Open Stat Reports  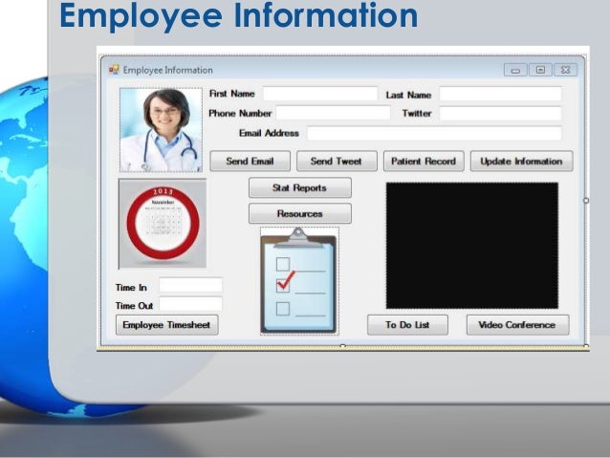pyautogui.click(x=300, y=188)
